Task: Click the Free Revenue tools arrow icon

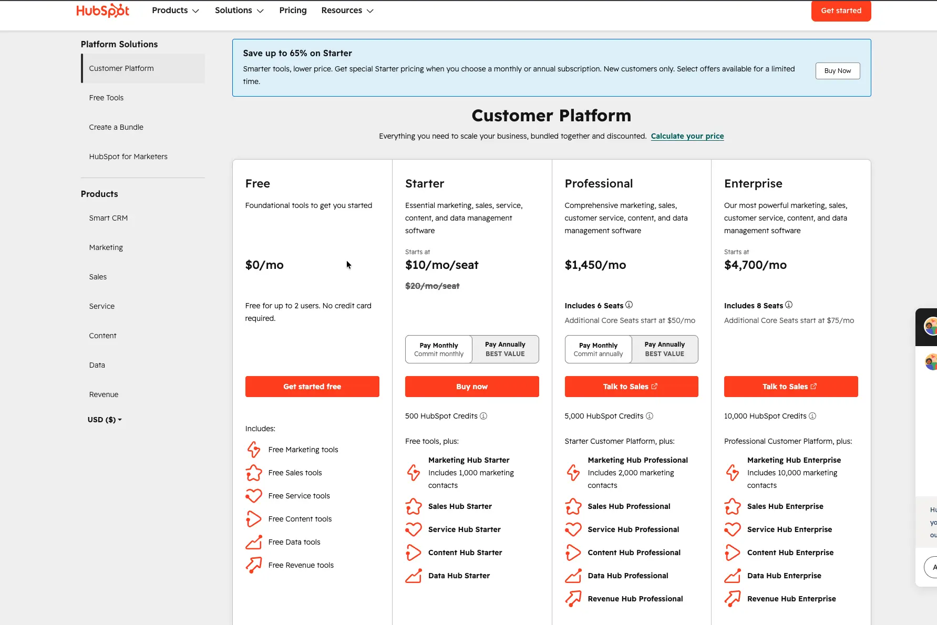Action: pos(254,565)
